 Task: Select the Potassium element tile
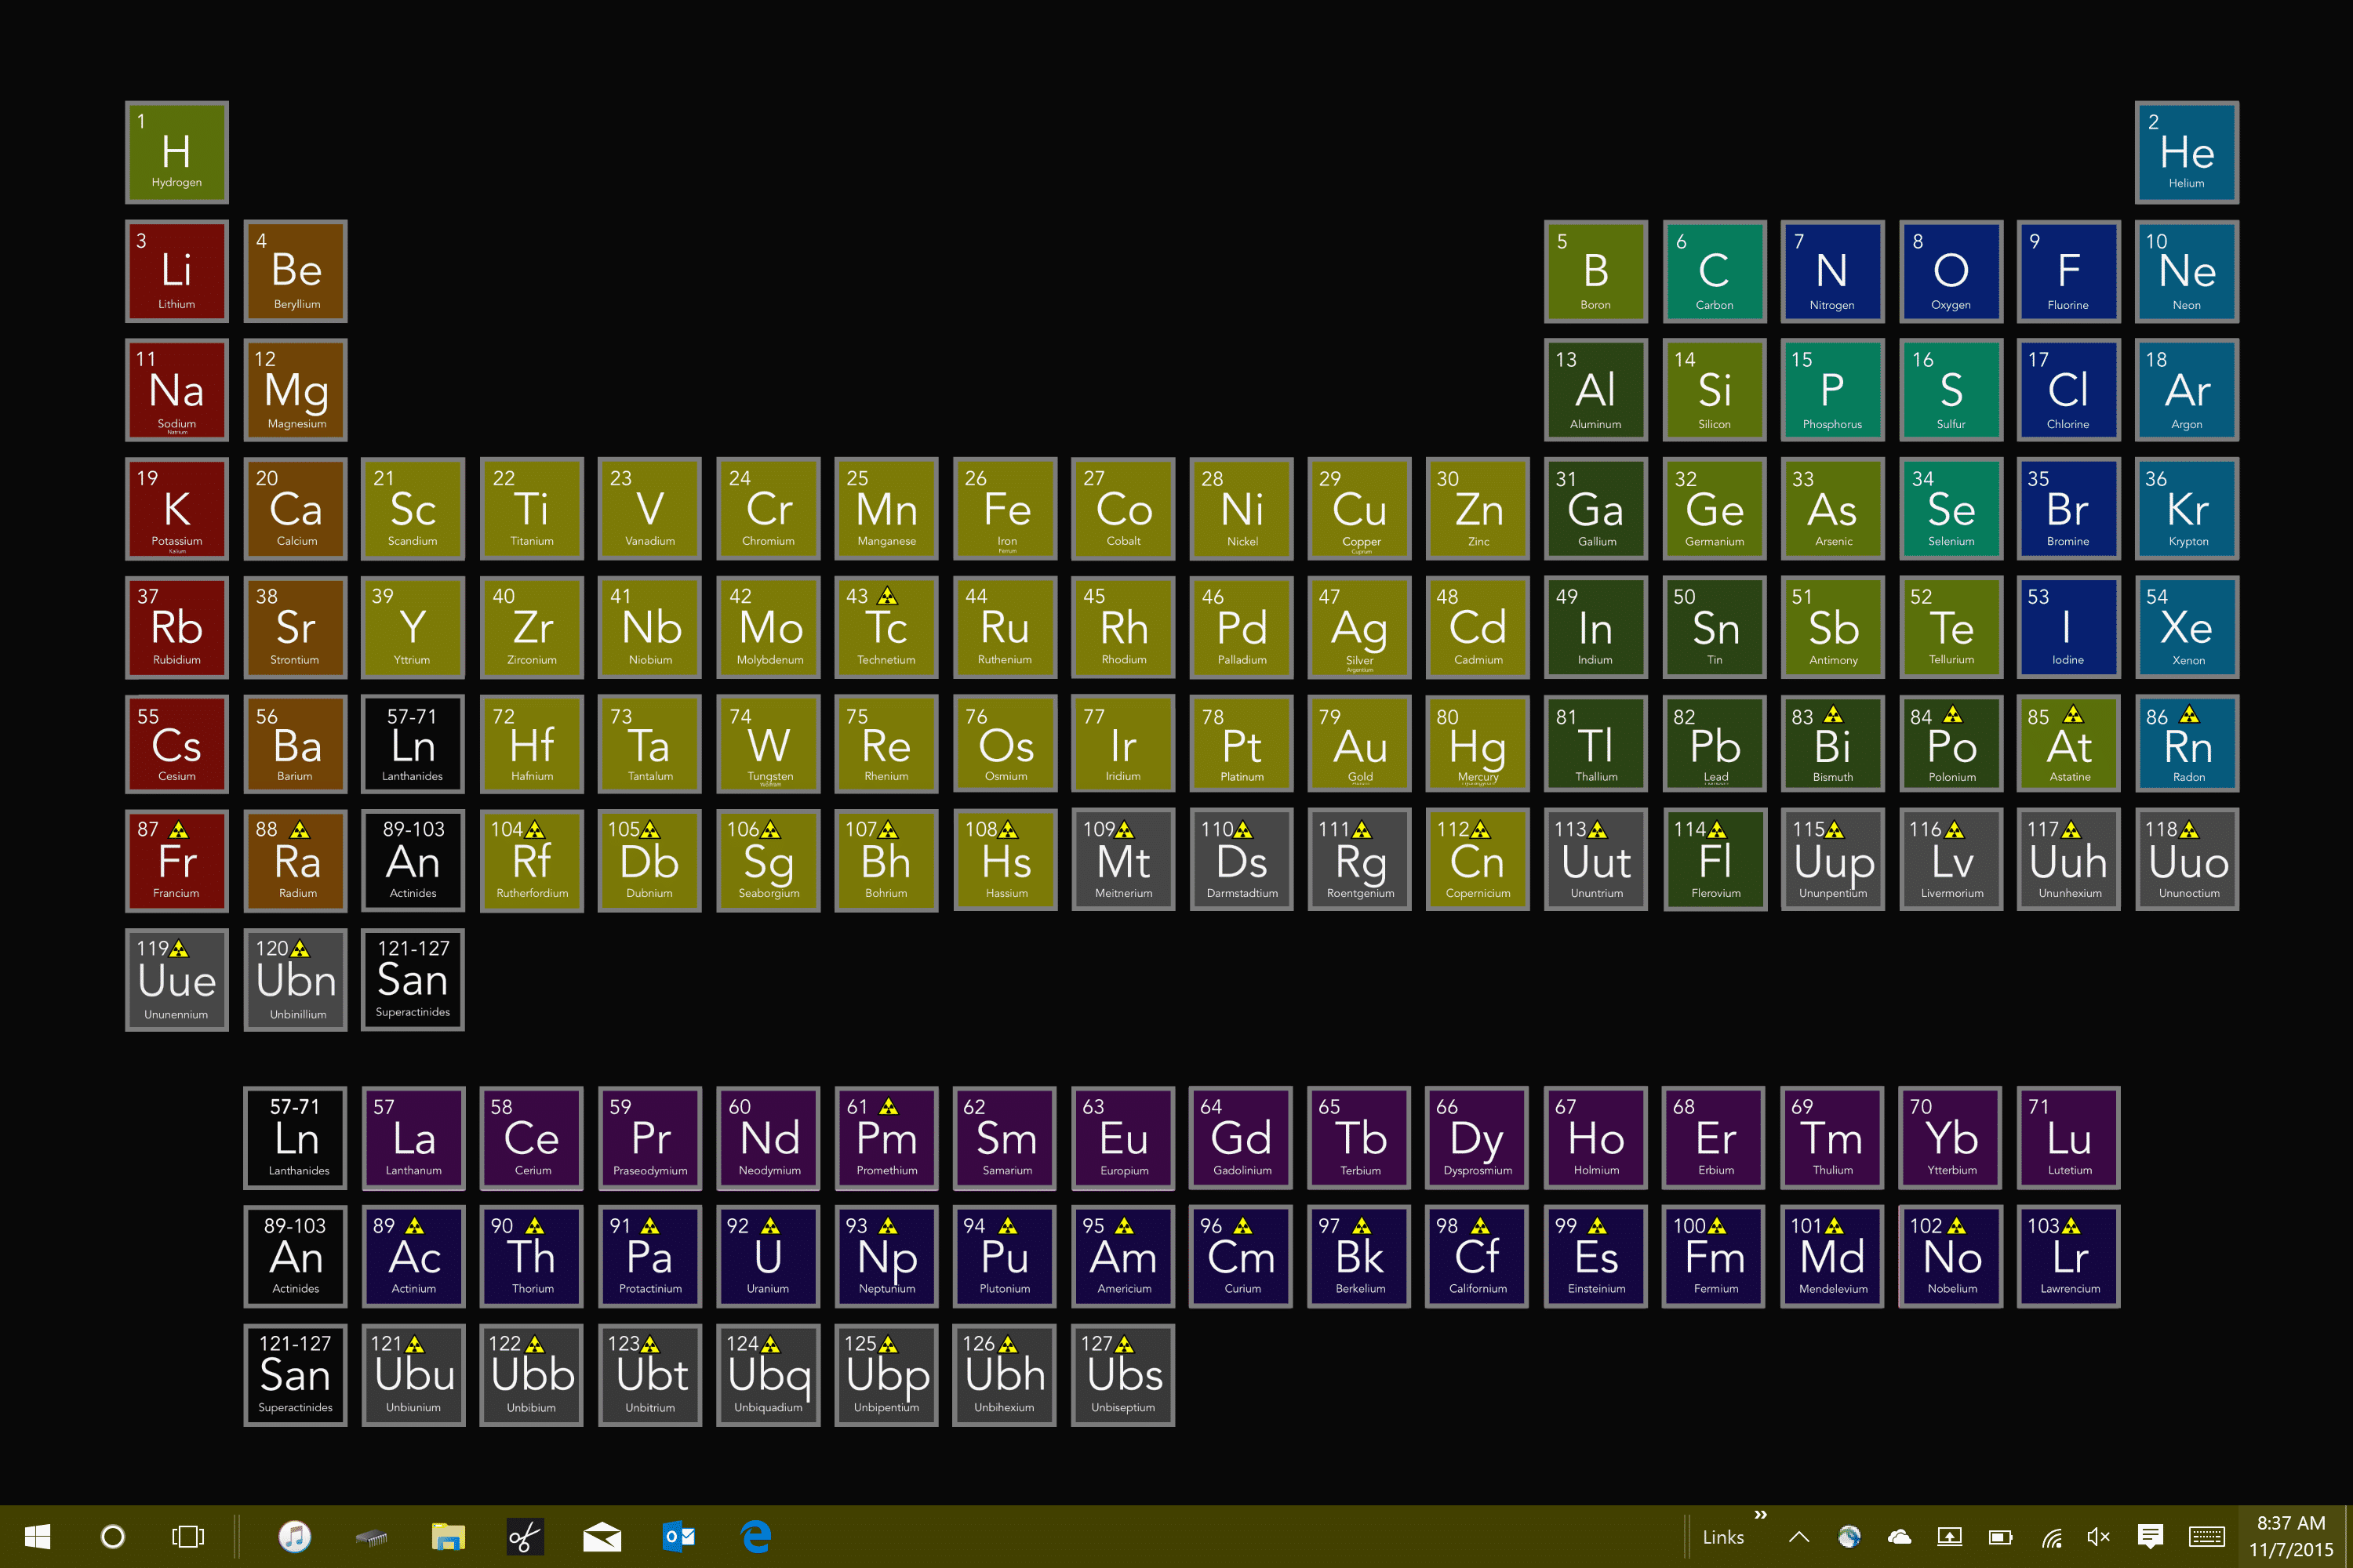point(176,508)
